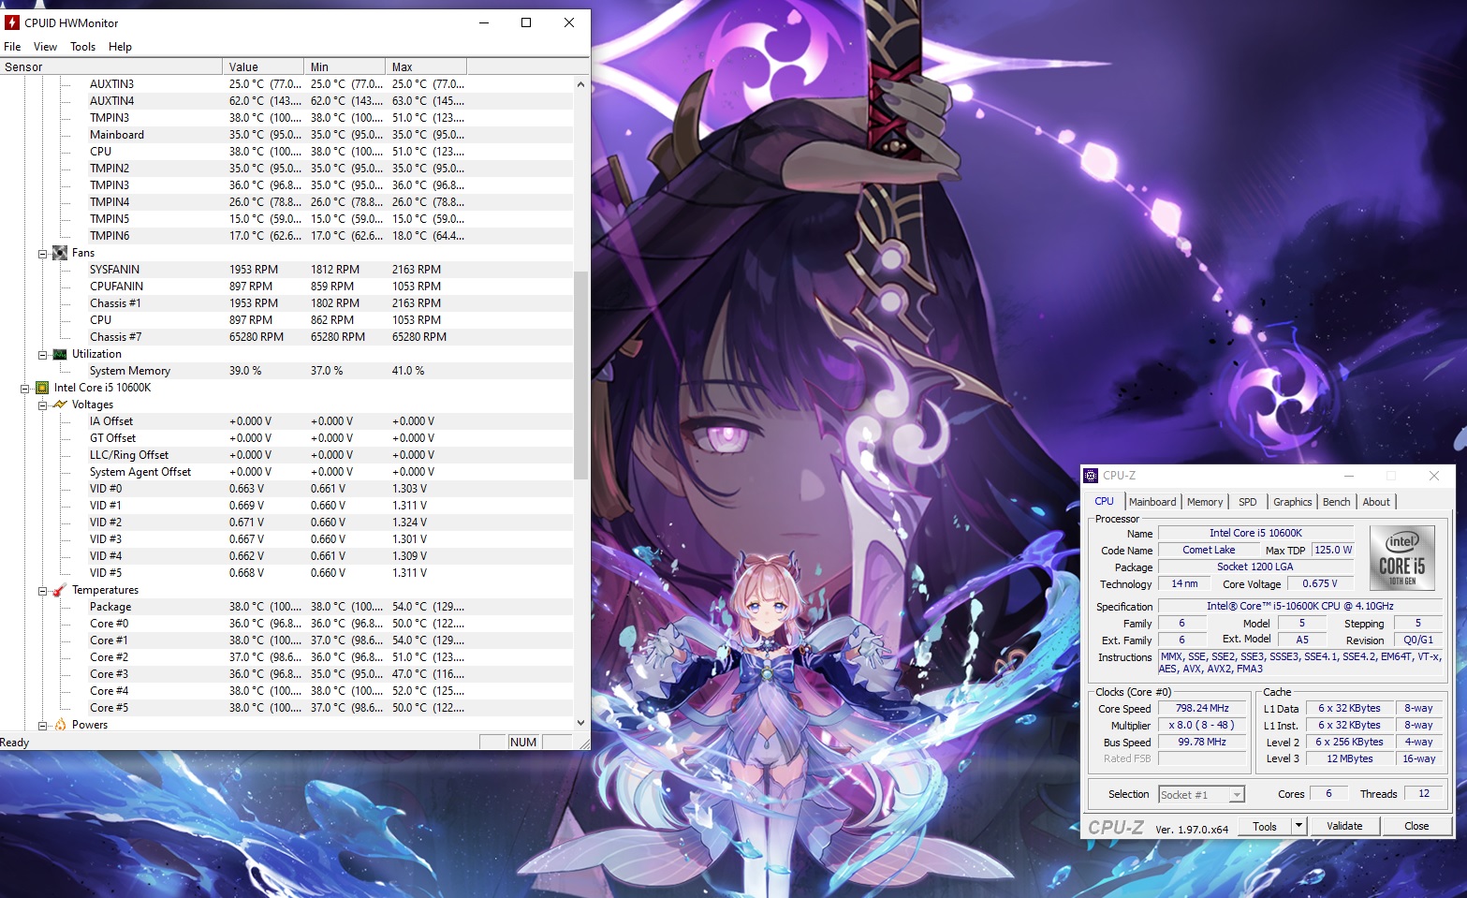The image size is (1467, 898).
Task: Click the Max TDP value 125.0 W
Action: click(1333, 551)
